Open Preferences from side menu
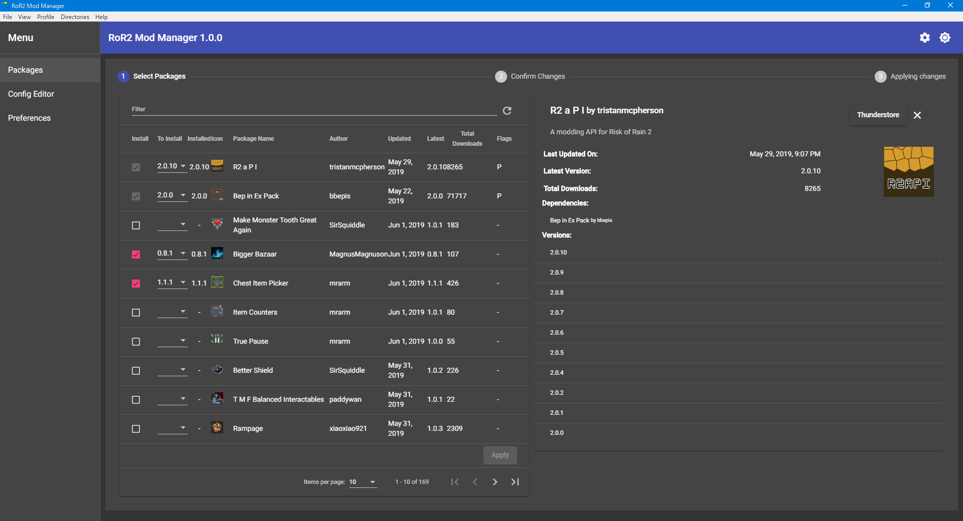Image resolution: width=963 pixels, height=521 pixels. tap(50, 118)
